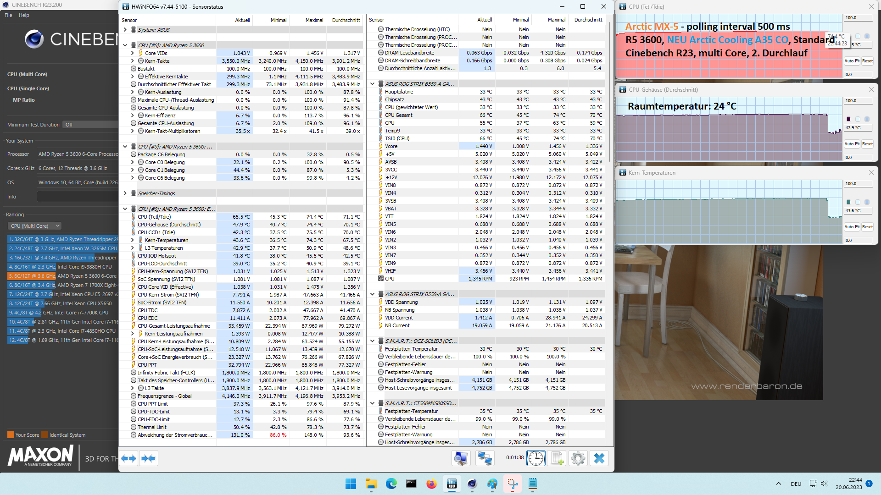The width and height of the screenshot is (881, 495).
Task: Open Cinebench from the Windows taskbar
Action: pos(472,484)
